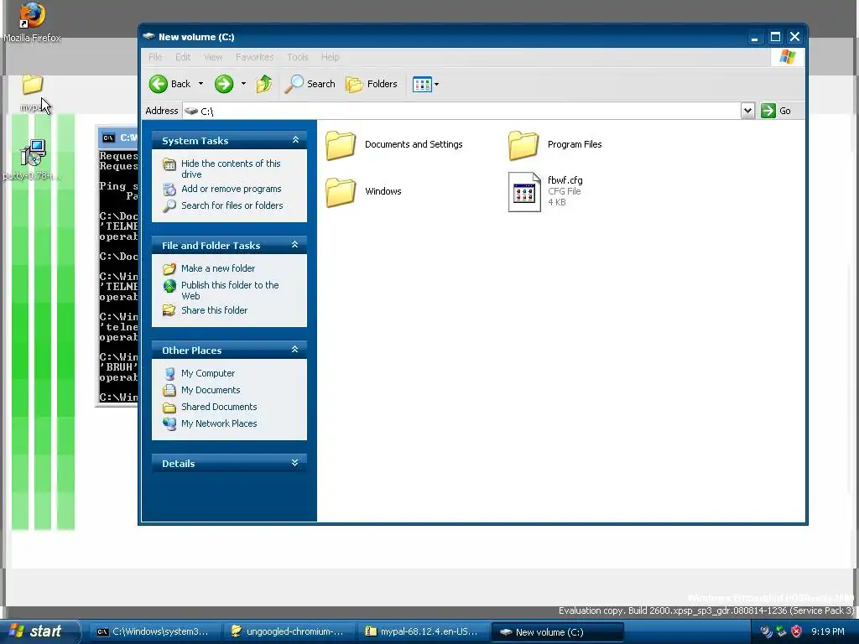The width and height of the screenshot is (859, 644).
Task: Click the magnifier icon beside Search for files
Action: (x=169, y=206)
